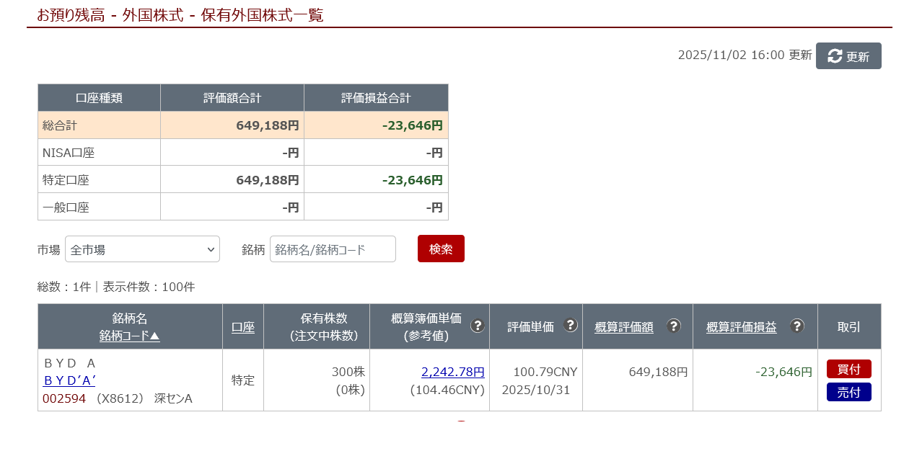Show help for 概算評価損益 column
This screenshot has width=909, height=451.
click(796, 326)
